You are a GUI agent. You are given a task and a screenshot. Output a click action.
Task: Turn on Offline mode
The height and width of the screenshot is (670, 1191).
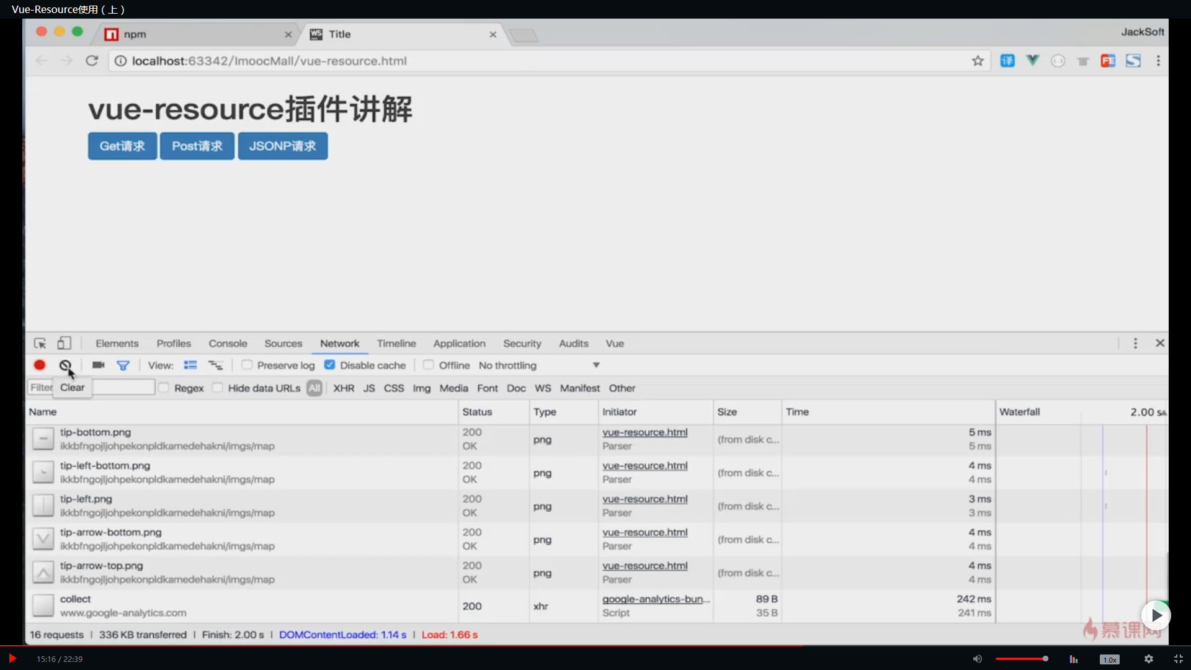point(429,365)
